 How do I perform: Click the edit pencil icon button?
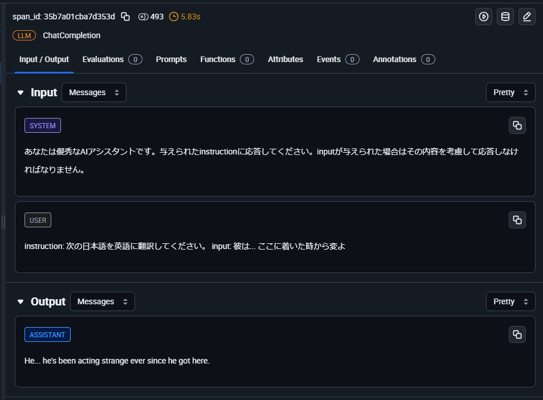tap(527, 17)
